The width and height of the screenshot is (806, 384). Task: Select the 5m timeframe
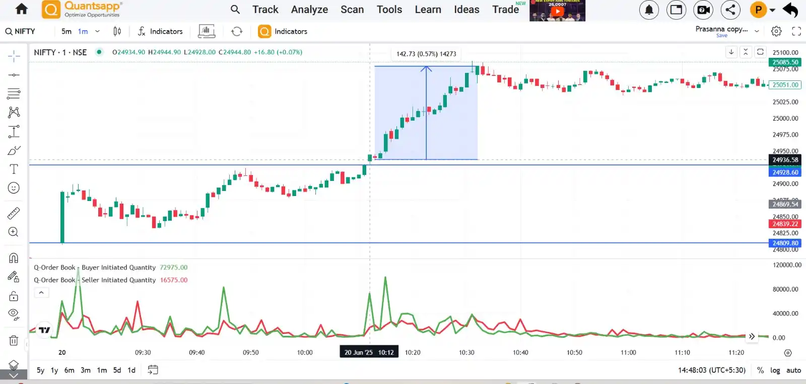tap(66, 31)
